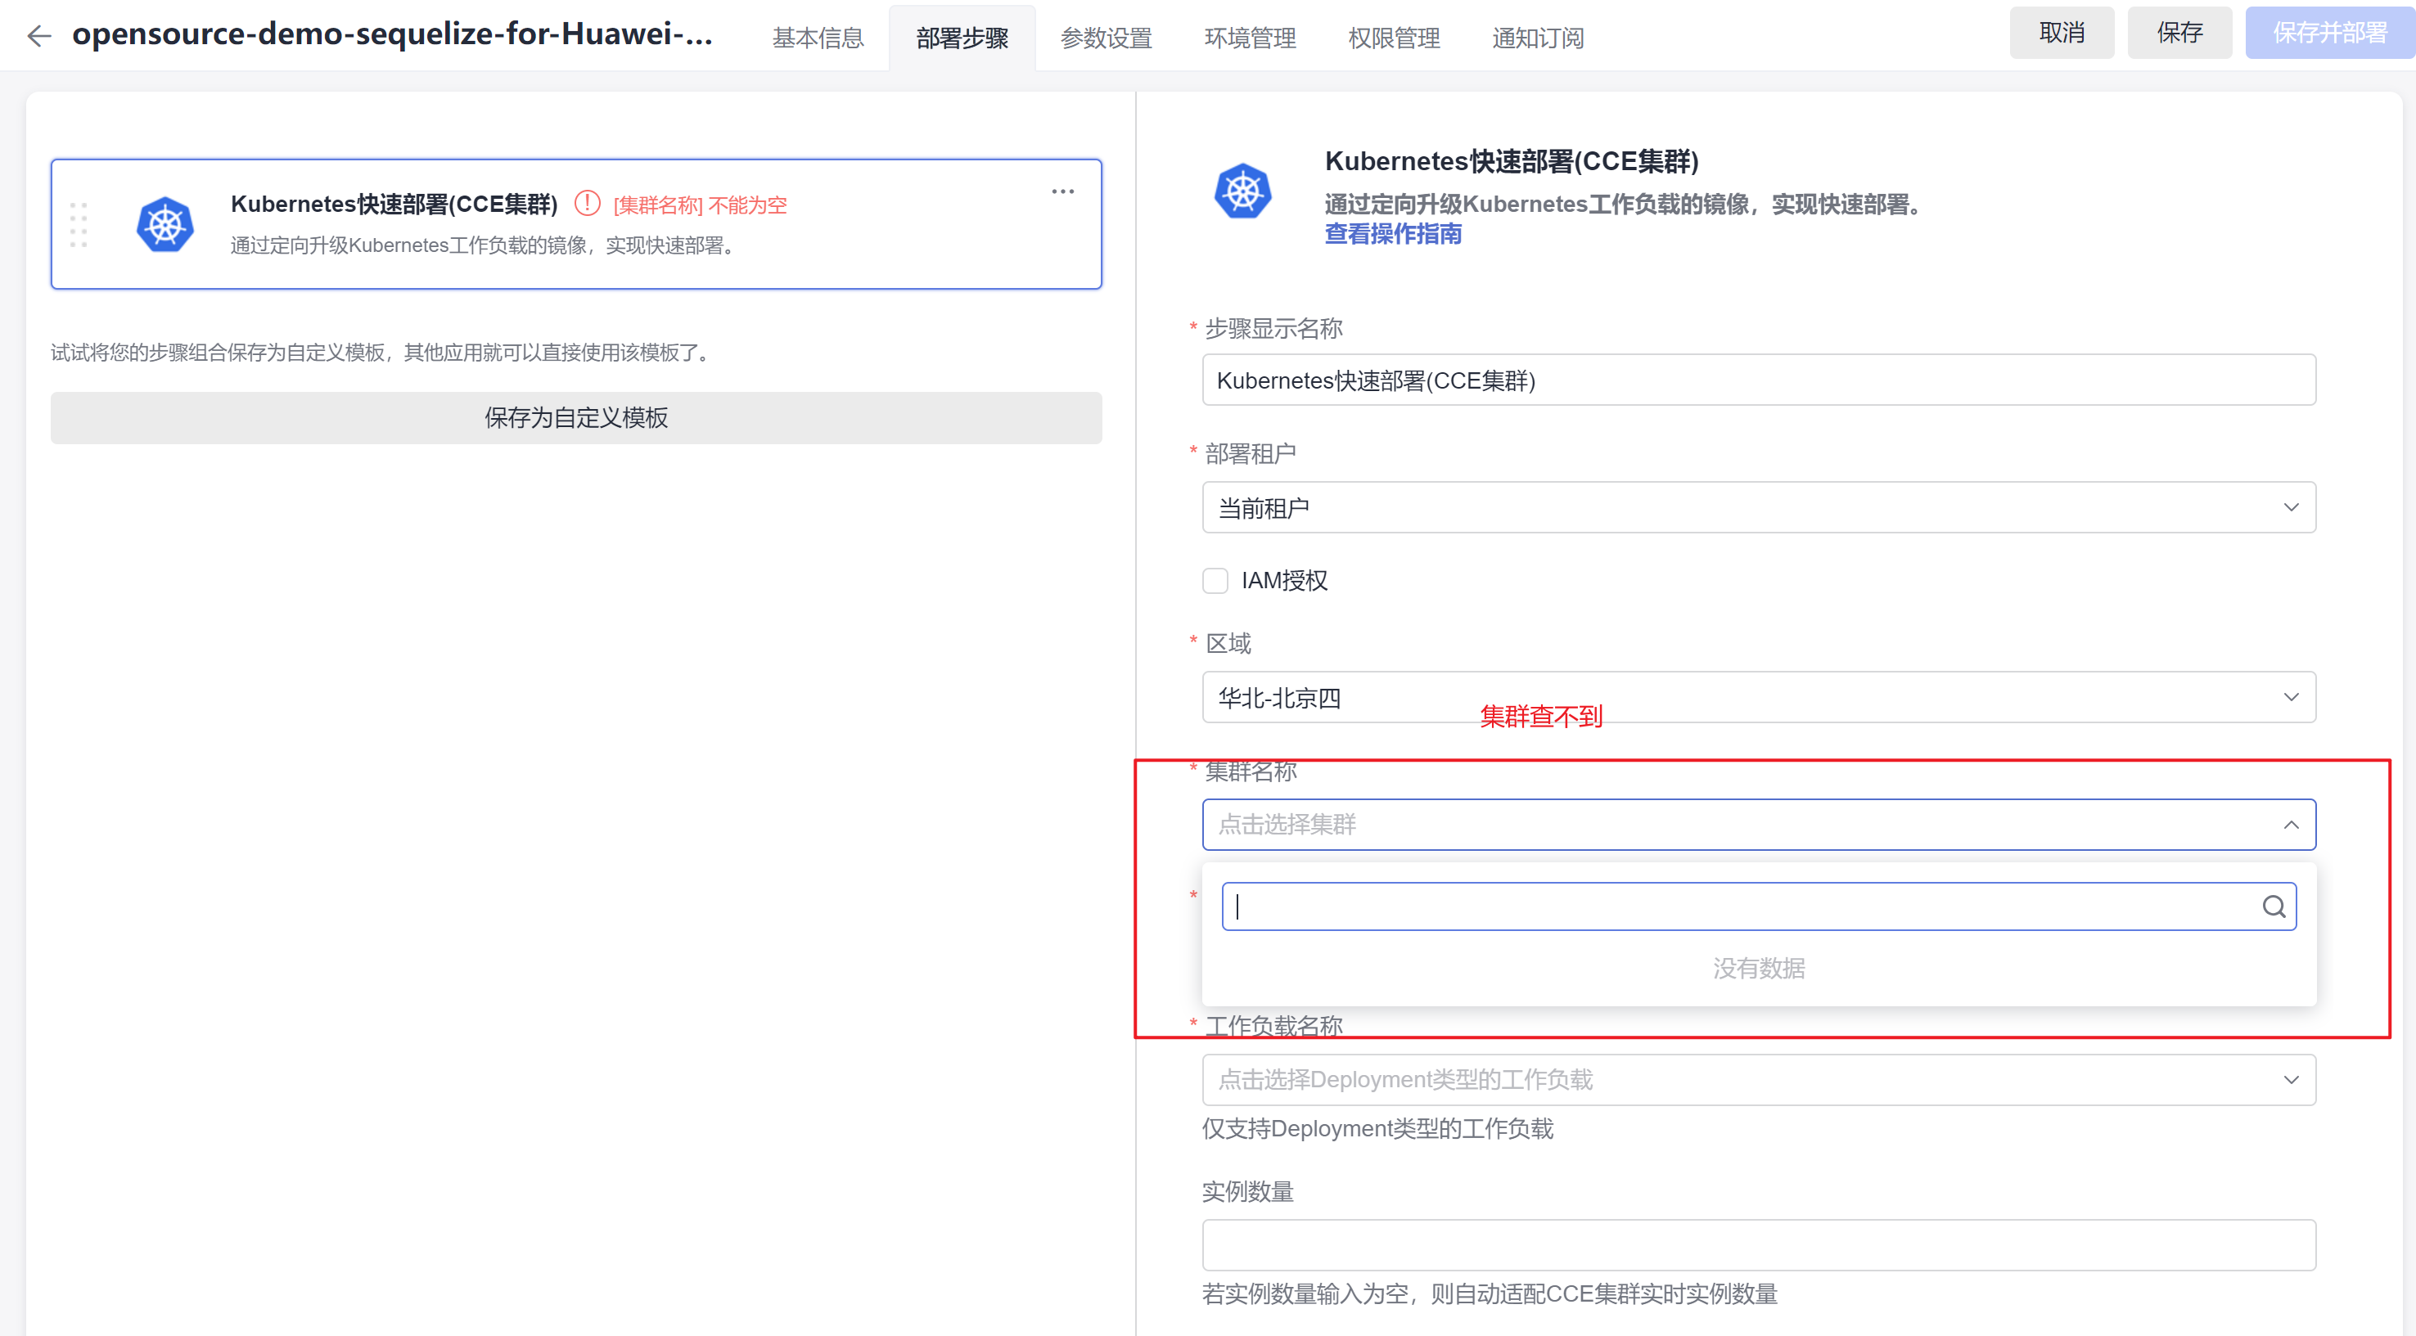Collapse cluster name dropdown via chevron
The image size is (2416, 1336).
[2290, 825]
